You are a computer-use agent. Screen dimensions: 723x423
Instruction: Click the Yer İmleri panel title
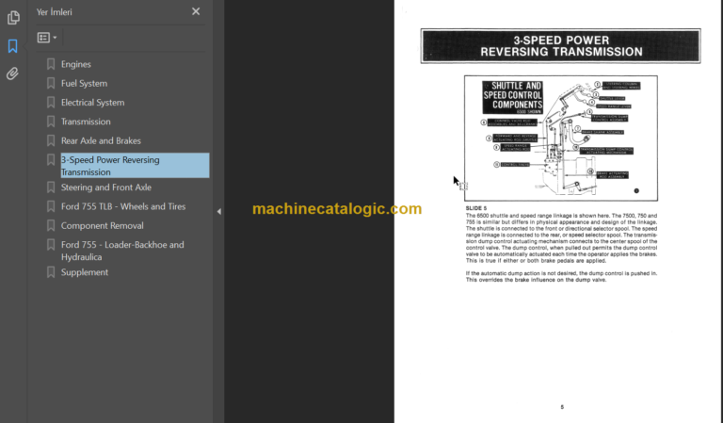pos(55,12)
